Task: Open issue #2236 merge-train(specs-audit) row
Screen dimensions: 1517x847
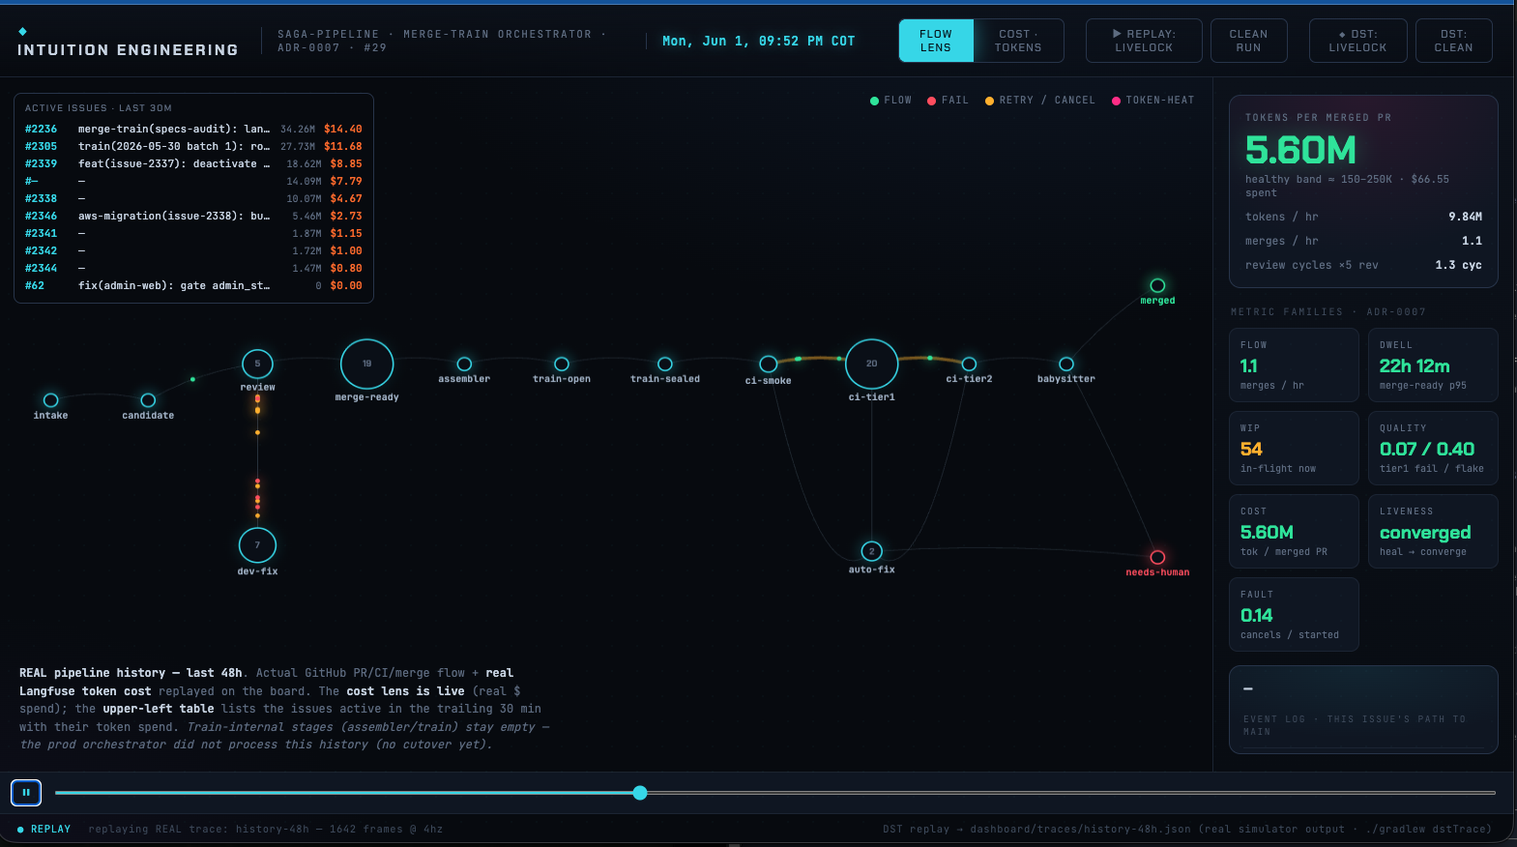Action: [x=193, y=129]
